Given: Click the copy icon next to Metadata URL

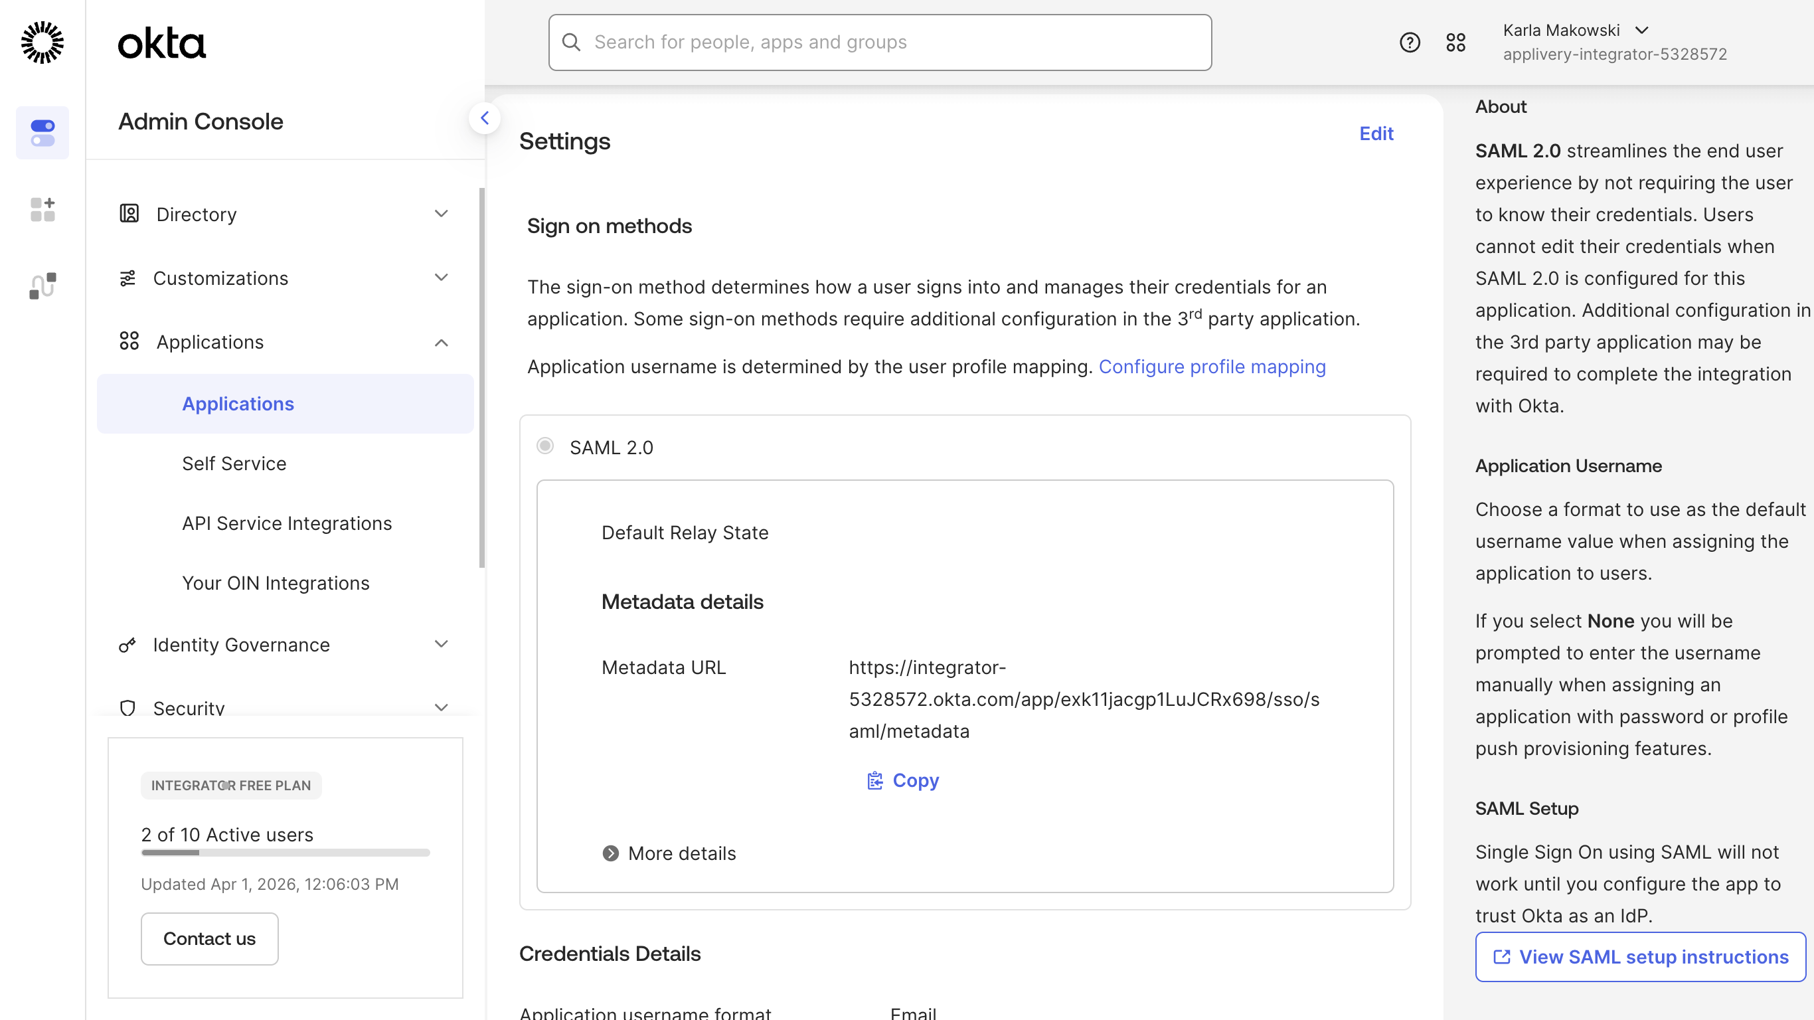Looking at the screenshot, I should [874, 780].
